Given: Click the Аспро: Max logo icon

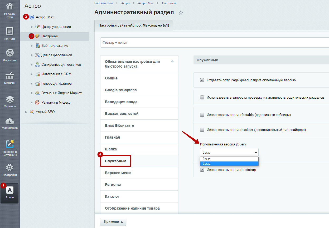Looking at the screenshot, I should [x=32, y=17].
